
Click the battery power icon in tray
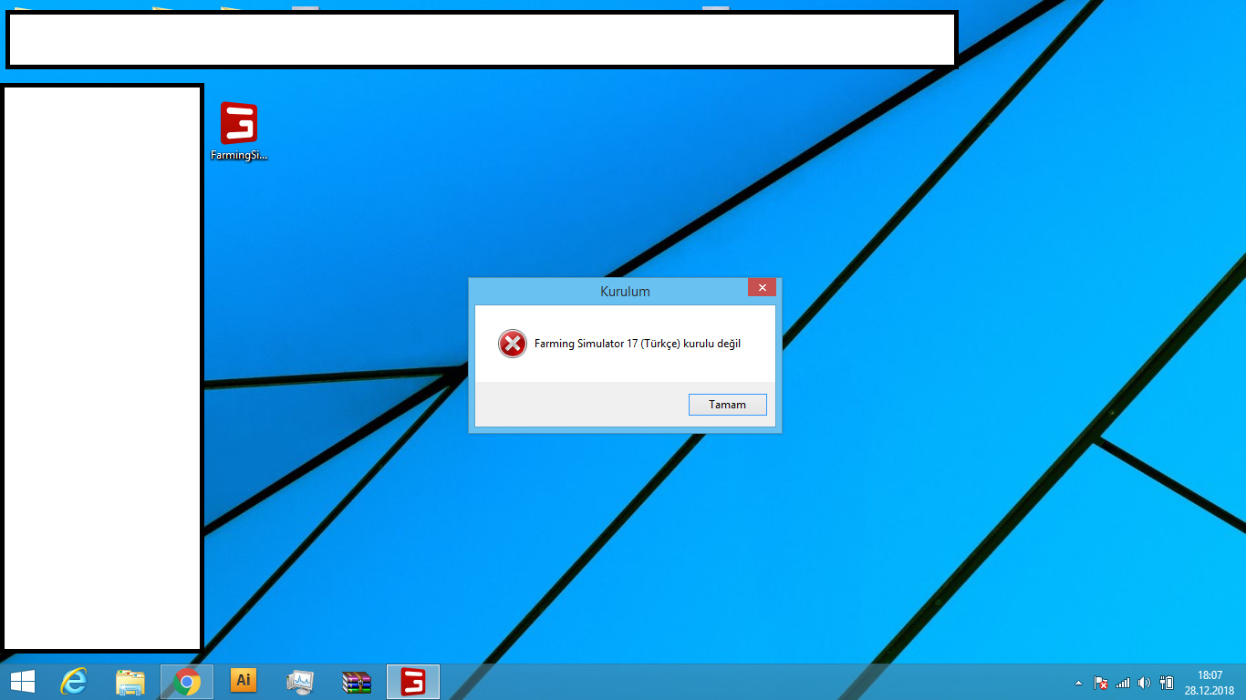click(1167, 683)
